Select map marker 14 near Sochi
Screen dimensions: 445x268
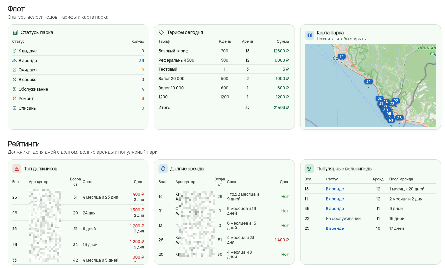[x=342, y=57]
